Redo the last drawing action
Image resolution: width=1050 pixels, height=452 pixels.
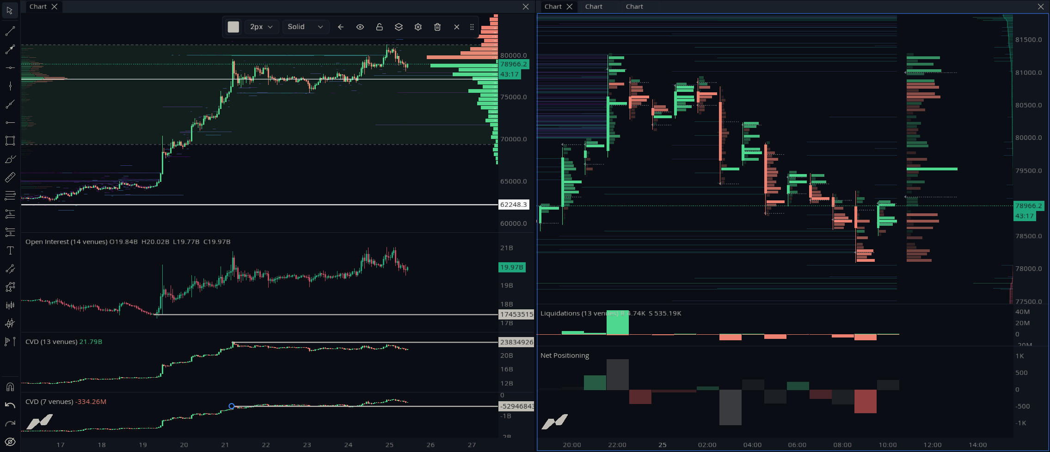[10, 423]
